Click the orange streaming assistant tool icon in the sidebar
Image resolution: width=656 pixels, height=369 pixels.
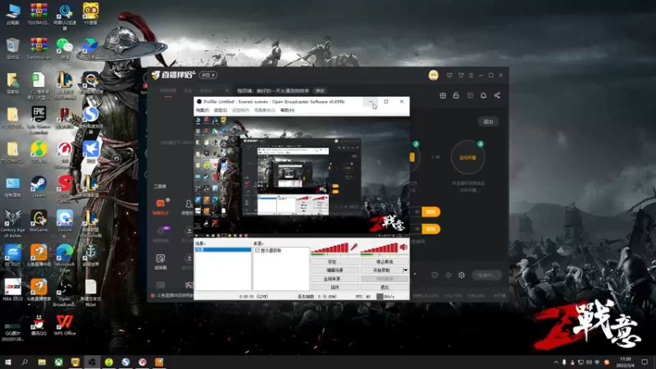[x=161, y=207]
